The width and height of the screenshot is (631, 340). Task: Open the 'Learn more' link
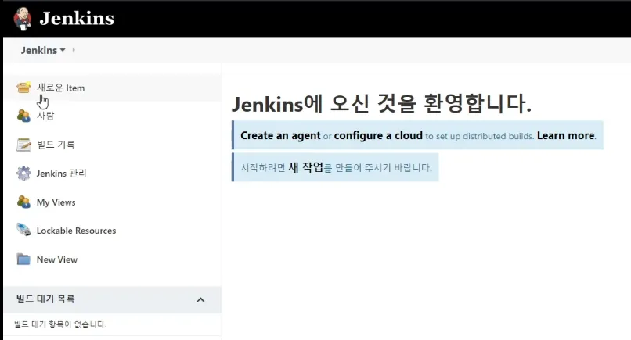[x=565, y=135]
